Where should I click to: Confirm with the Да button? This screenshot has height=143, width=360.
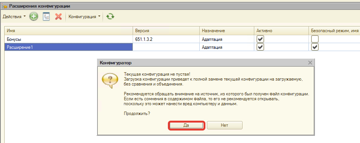186,125
